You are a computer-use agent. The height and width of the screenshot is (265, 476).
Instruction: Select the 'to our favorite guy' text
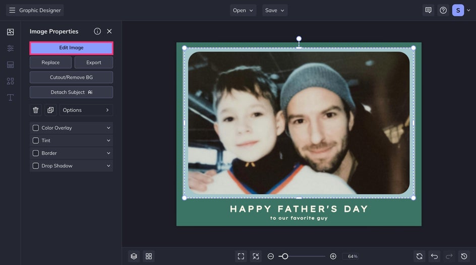pos(299,218)
